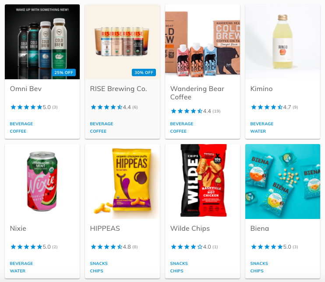Open the RISE Brewing Co. brand title
The width and height of the screenshot is (325, 282).
(x=118, y=89)
